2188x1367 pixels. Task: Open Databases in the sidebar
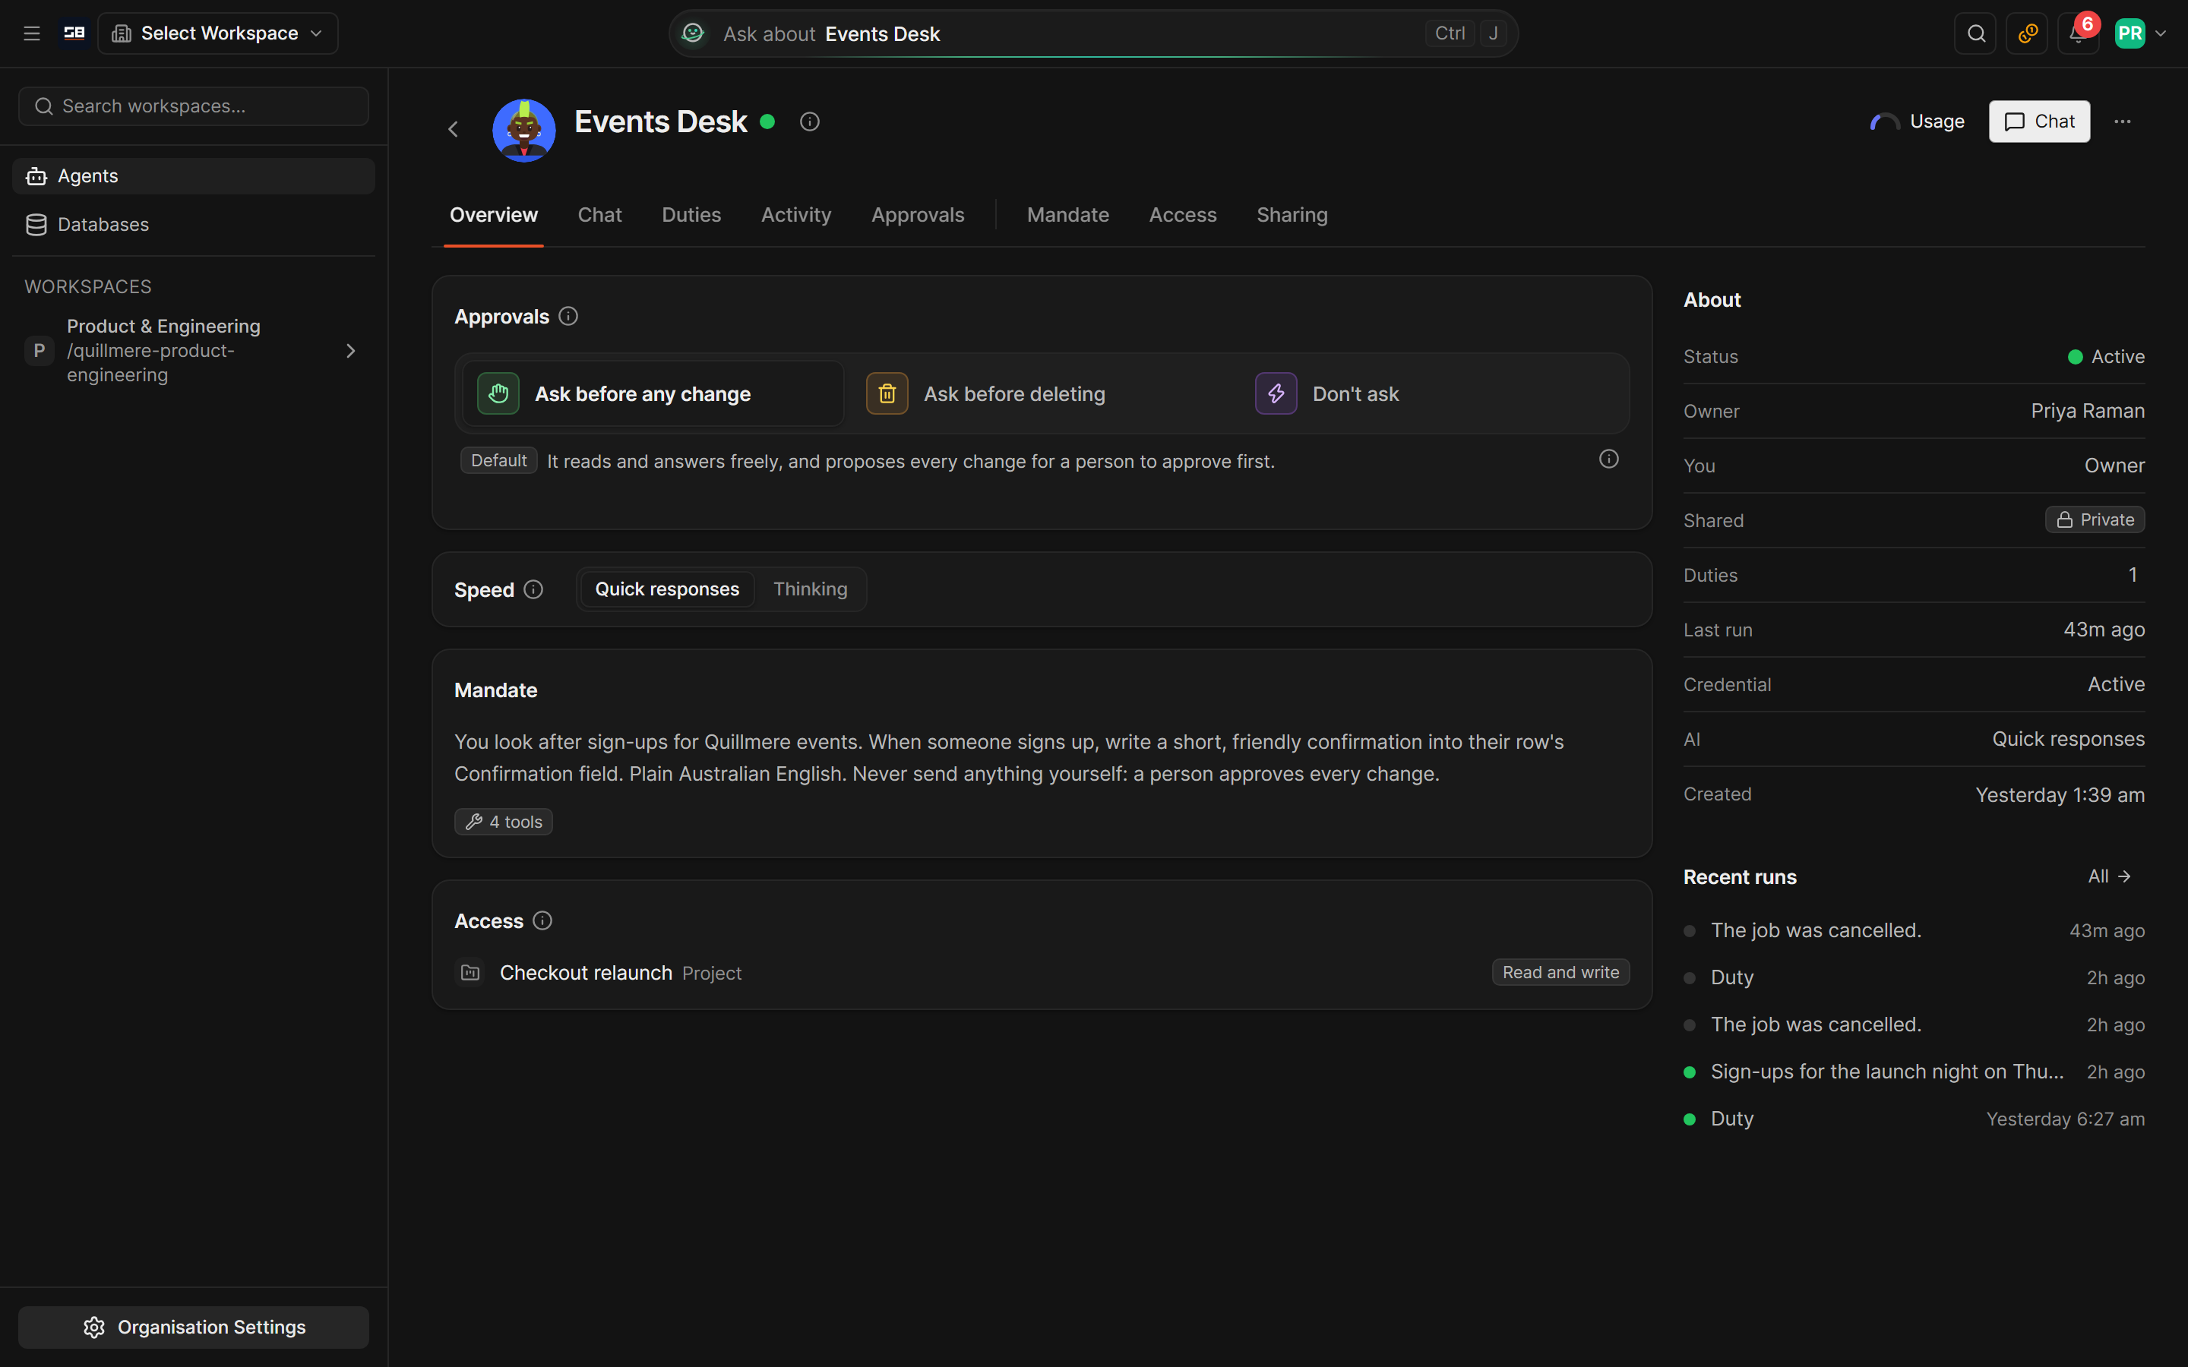tap(194, 224)
